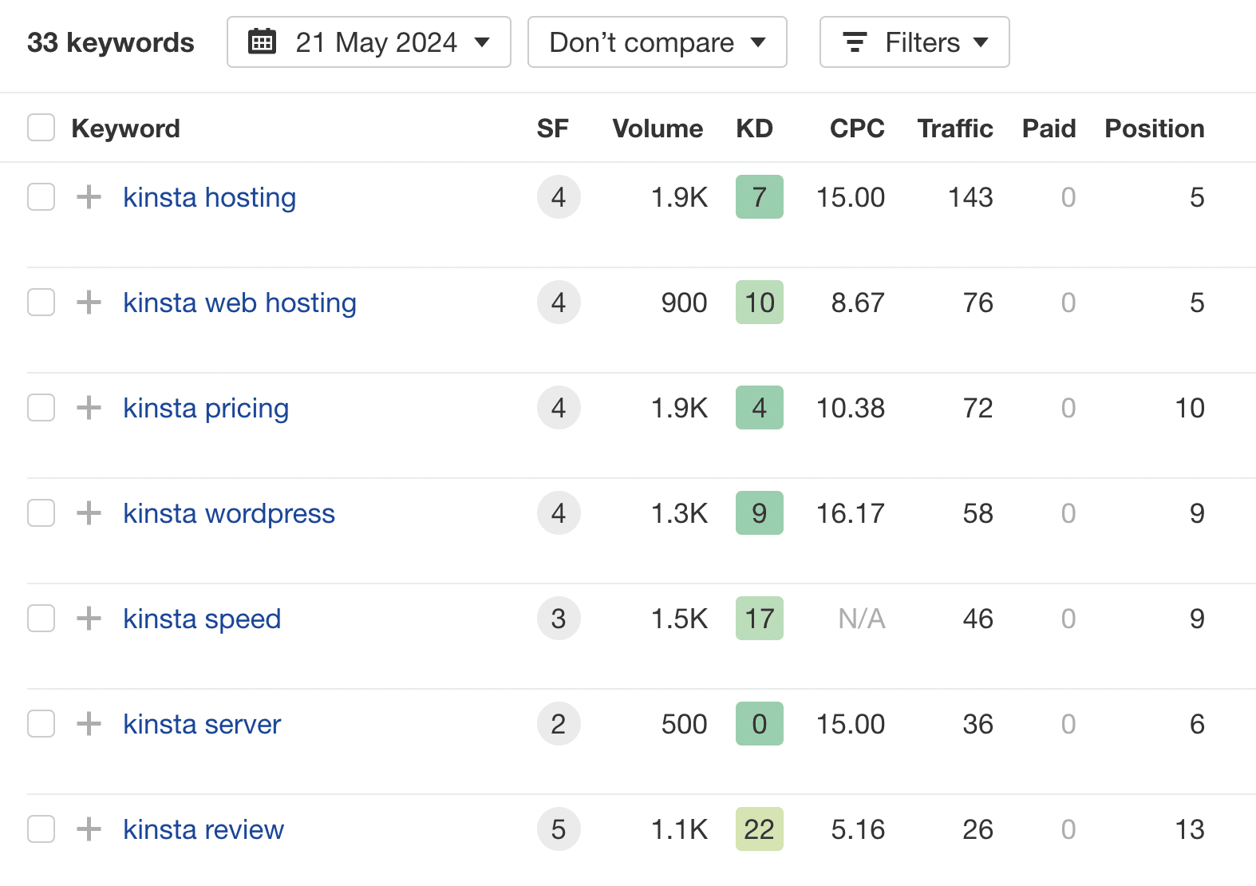This screenshot has width=1256, height=886.
Task: Toggle the select-all checkbox in header
Action: click(41, 128)
